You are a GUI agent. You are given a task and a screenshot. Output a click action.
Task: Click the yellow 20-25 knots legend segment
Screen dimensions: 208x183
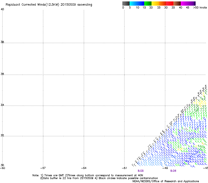[155, 3]
